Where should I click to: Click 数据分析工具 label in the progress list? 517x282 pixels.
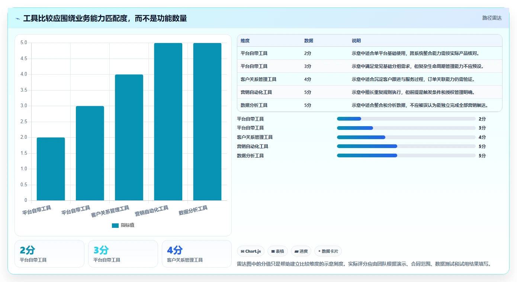click(x=250, y=156)
